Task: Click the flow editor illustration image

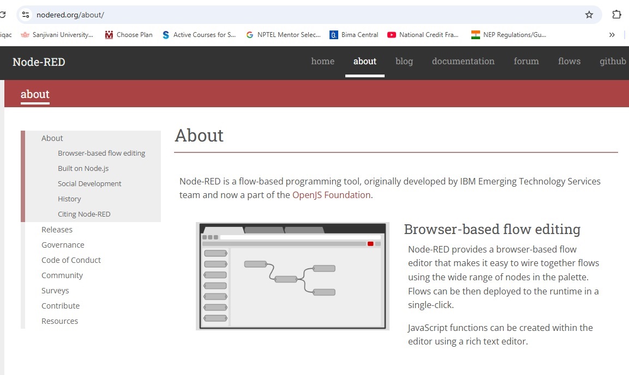Action: click(x=292, y=276)
